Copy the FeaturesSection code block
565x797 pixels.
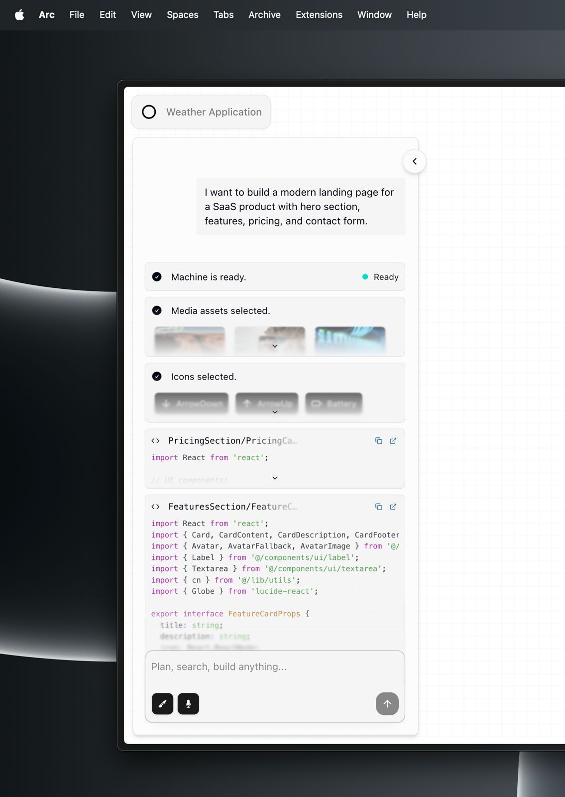tap(379, 507)
